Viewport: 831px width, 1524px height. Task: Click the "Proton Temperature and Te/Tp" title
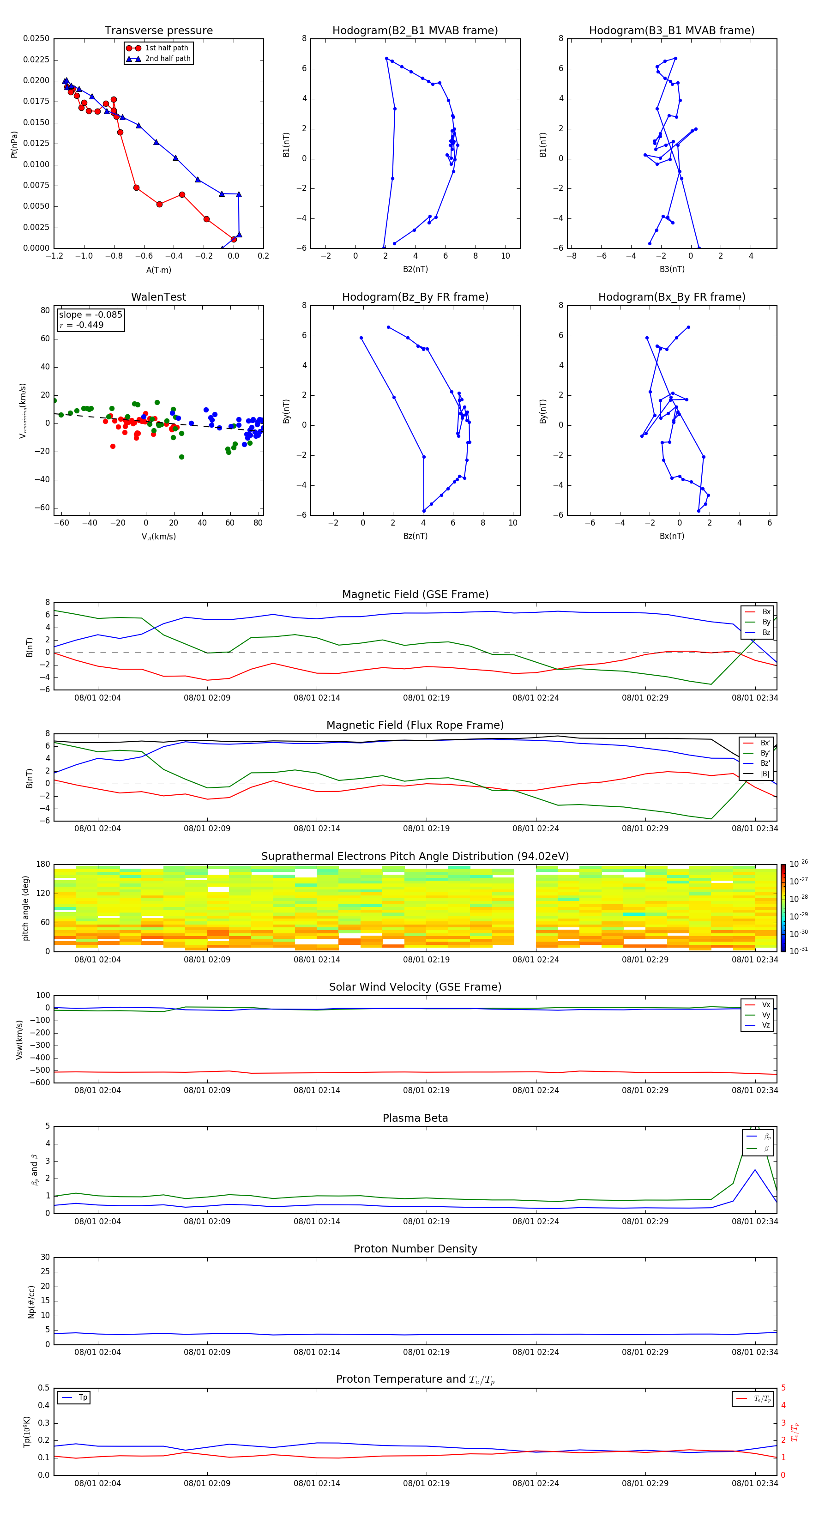coord(415,1379)
